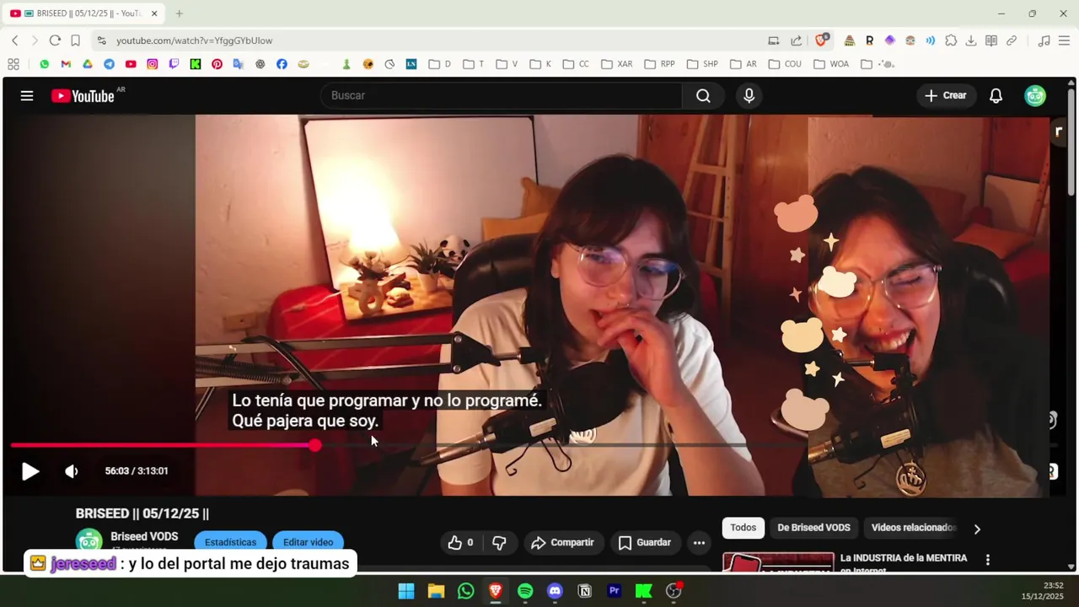1079x607 pixels.
Task: Close the BRISEED YouTube tab
Action: (154, 13)
